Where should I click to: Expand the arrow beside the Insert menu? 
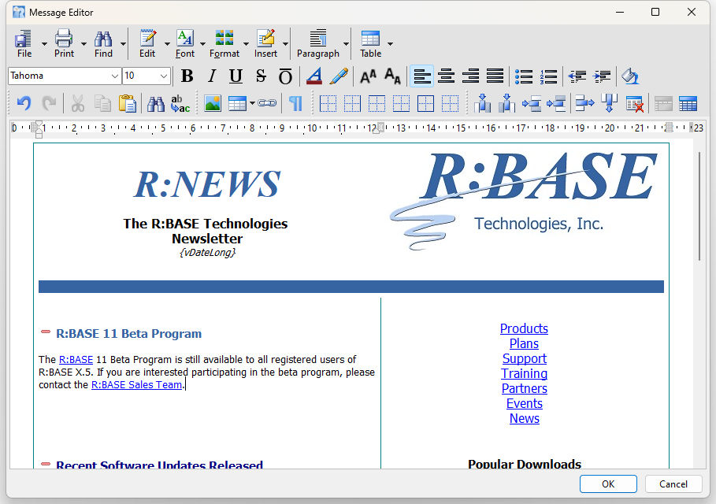(x=285, y=44)
